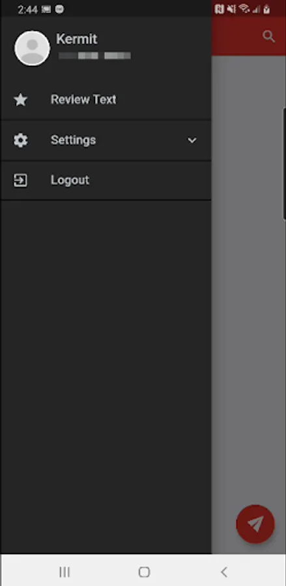The height and width of the screenshot is (586, 286).
Task: Open Kermit's profile avatar
Action: [32, 48]
